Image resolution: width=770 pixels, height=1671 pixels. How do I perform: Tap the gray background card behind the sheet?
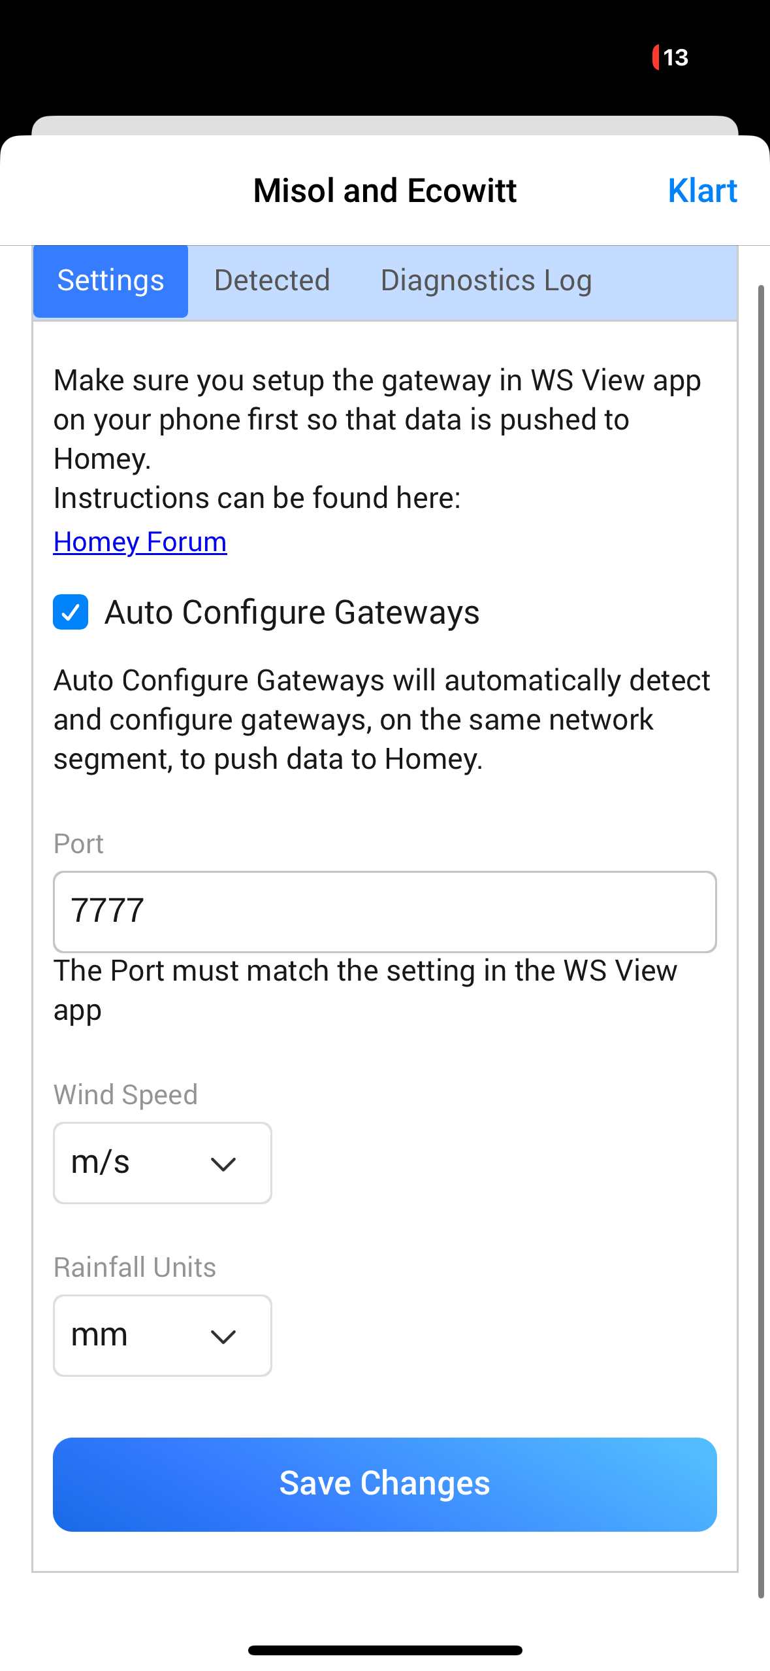tap(385, 125)
